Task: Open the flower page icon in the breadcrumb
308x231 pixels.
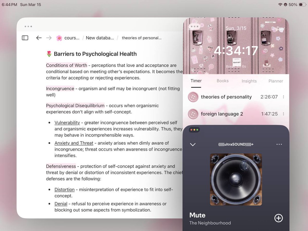Action: click(x=59, y=38)
